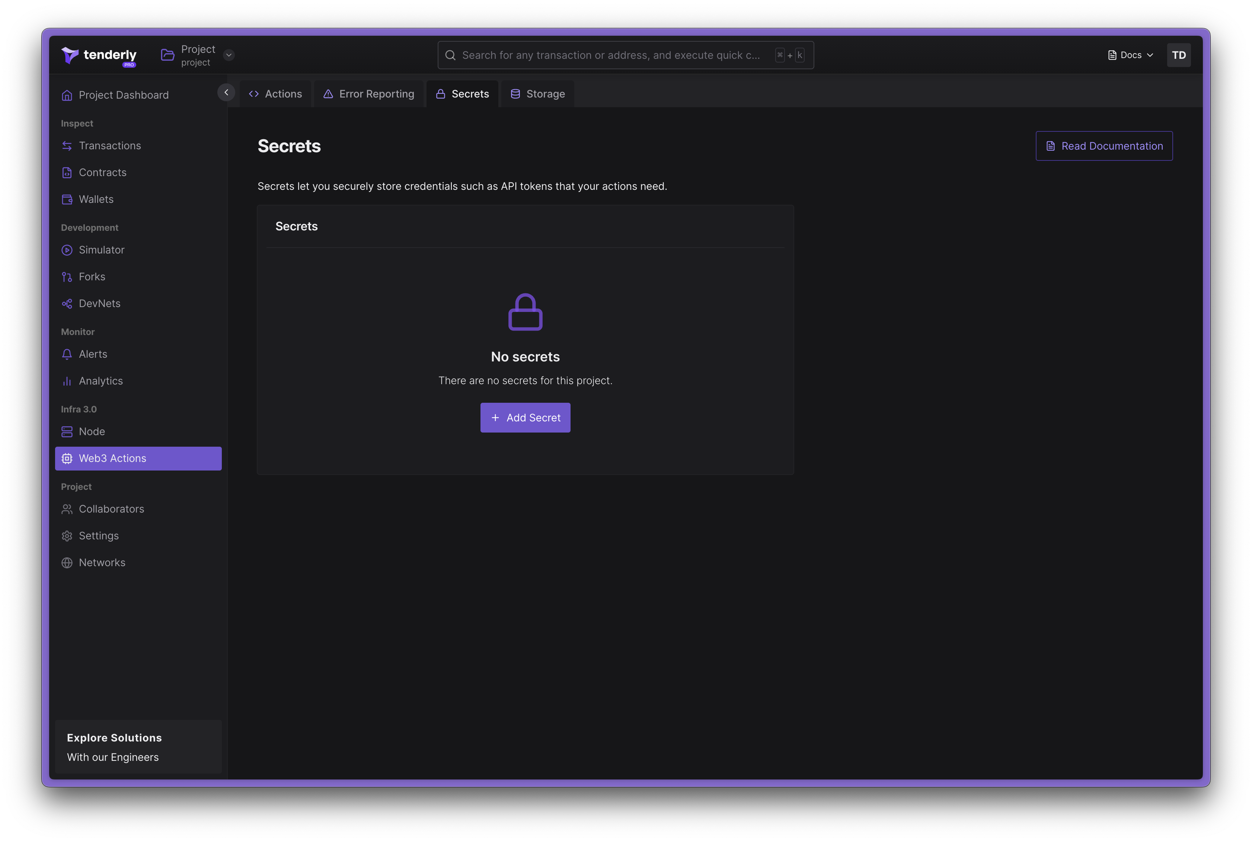Switch to the Error Reporting tab
This screenshot has width=1252, height=842.
coord(369,93)
